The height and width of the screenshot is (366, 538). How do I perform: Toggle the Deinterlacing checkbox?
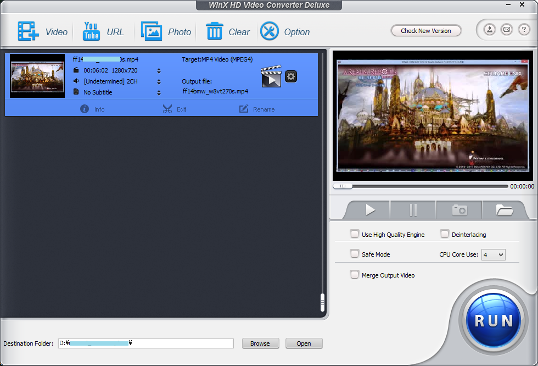445,234
